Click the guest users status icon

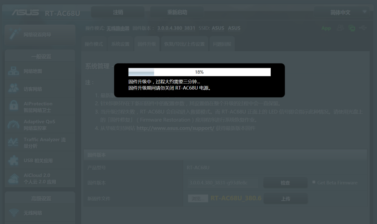click(340, 28)
